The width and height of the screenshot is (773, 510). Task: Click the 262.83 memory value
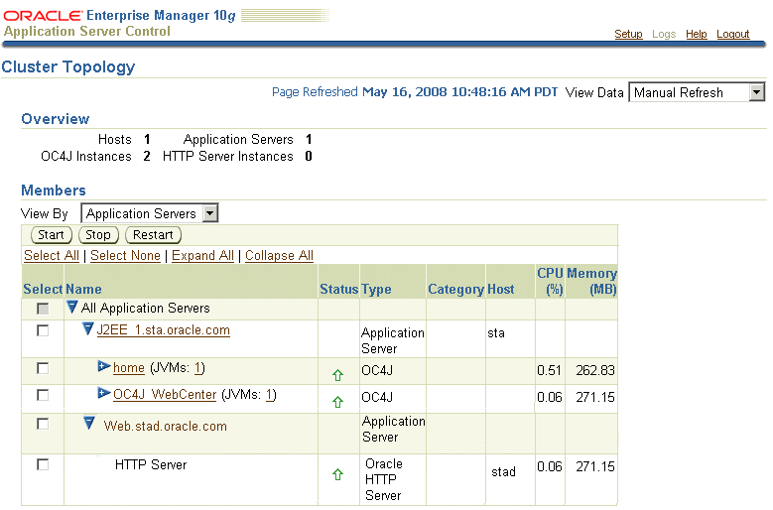point(595,370)
